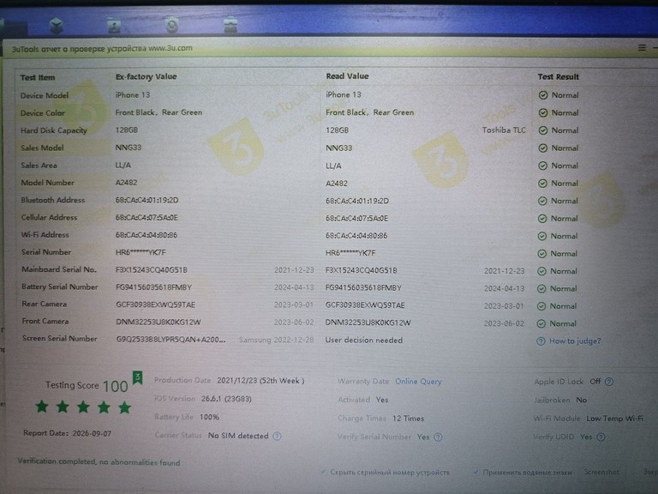
Task: Open the hamburger menu in the report title bar
Action: coord(642,48)
